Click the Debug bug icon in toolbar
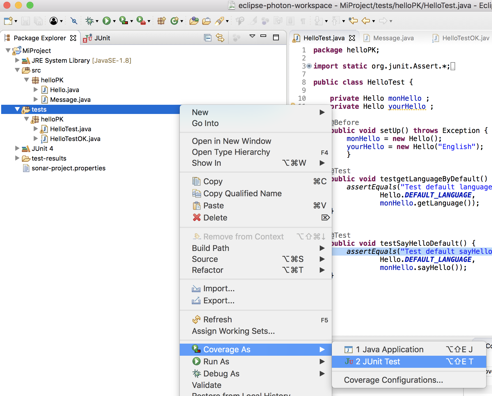The width and height of the screenshot is (492, 396). pyautogui.click(x=90, y=21)
